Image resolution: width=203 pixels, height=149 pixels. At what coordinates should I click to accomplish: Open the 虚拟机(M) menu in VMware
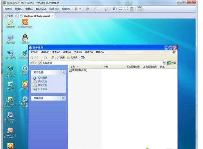pos(41,9)
